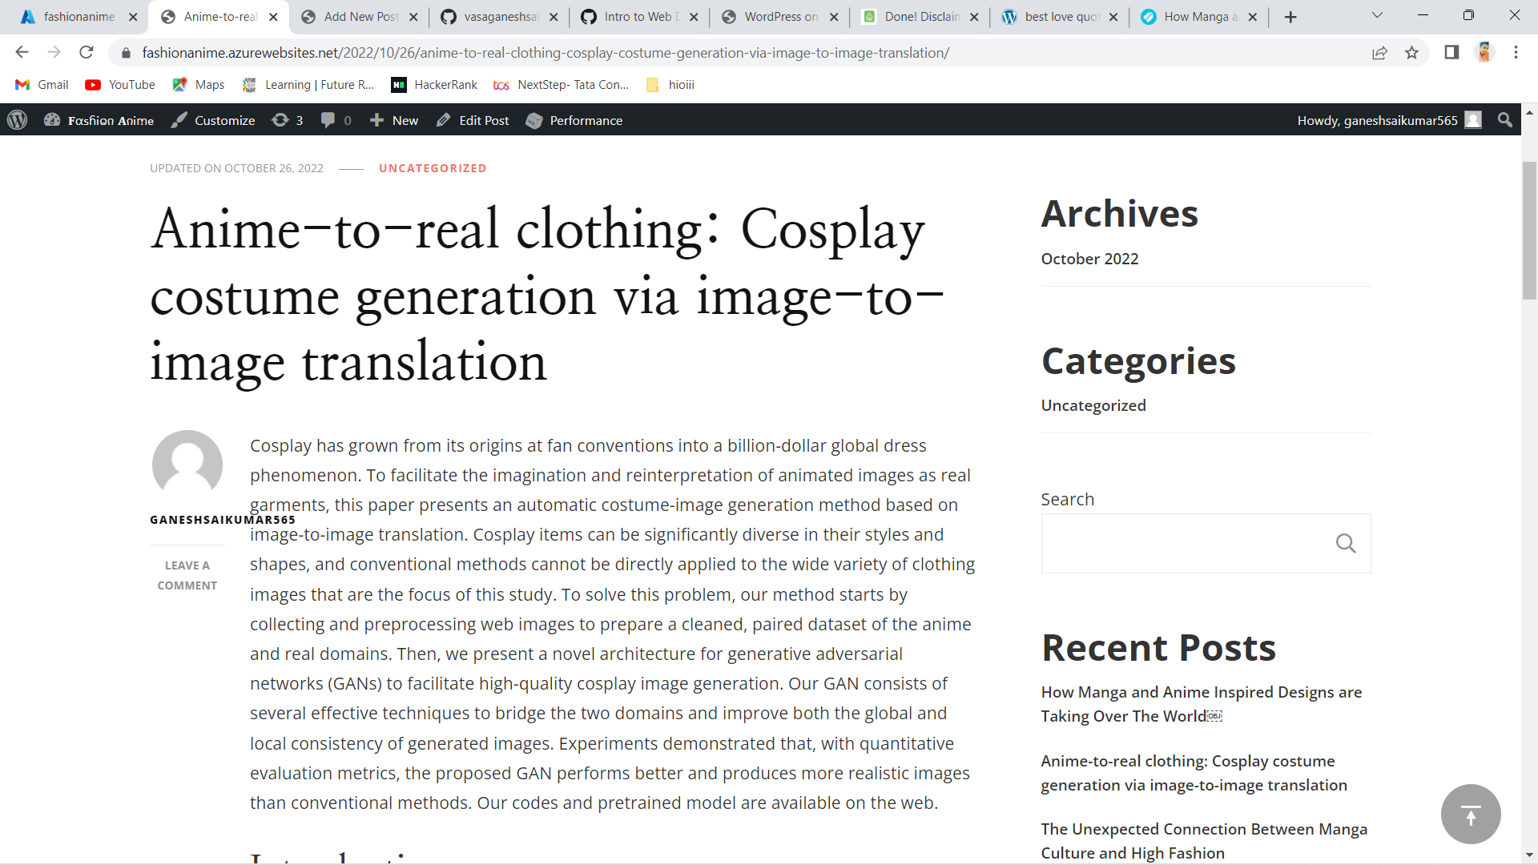Click the scroll-to-top circular arrow button
1538x865 pixels.
[x=1471, y=814]
